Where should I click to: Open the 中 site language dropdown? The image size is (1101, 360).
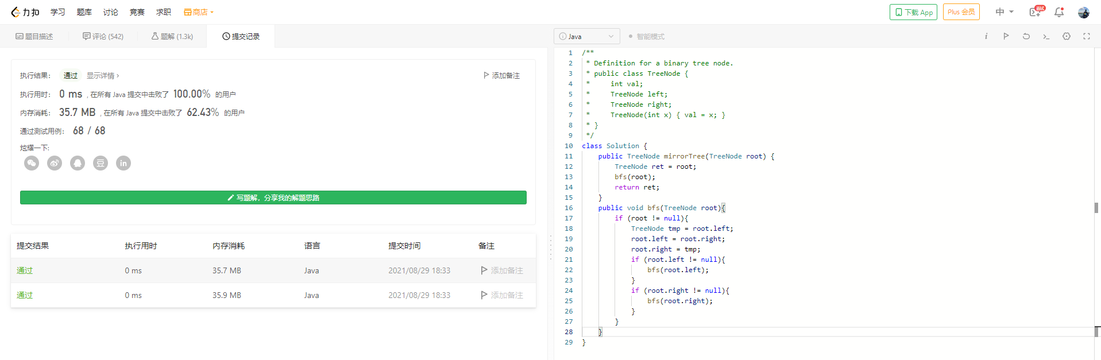1005,12
